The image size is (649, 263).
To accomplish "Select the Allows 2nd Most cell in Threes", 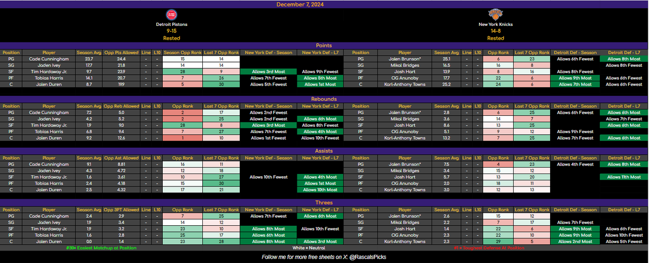I will 575,240.
